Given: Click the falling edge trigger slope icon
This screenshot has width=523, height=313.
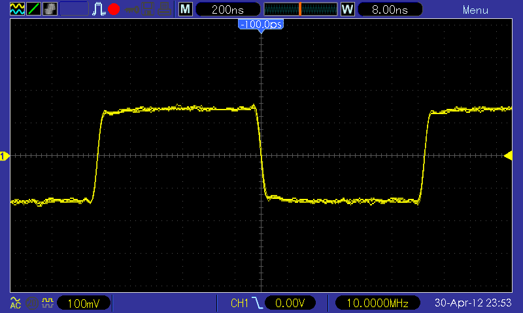Looking at the screenshot, I should coord(257,303).
